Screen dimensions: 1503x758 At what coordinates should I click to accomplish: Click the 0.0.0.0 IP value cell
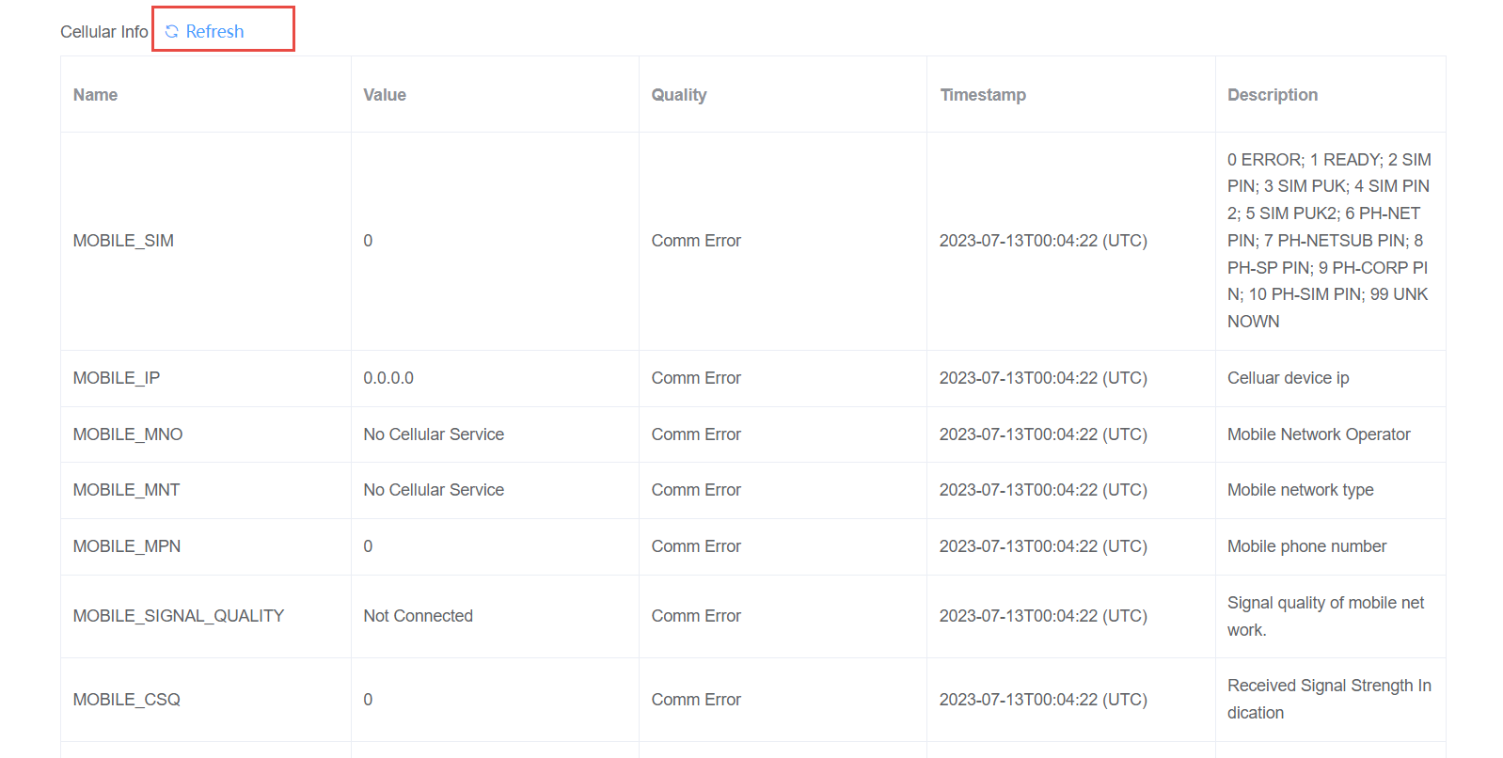[x=388, y=378]
